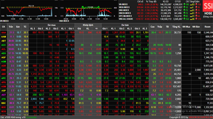Select the BBC stock symbol
Screen dimensions: 213x119
tap(3, 103)
